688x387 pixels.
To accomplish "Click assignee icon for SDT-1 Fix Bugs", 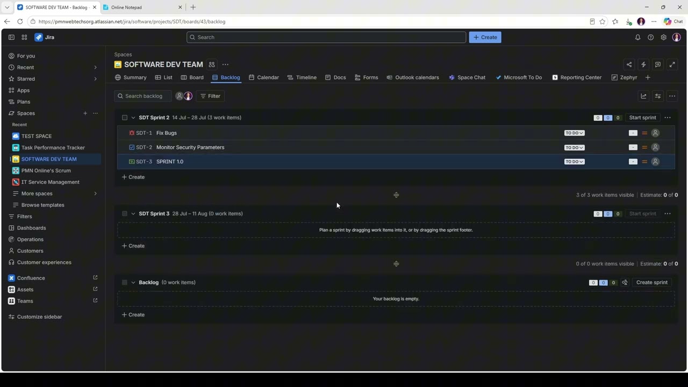I will [655, 133].
